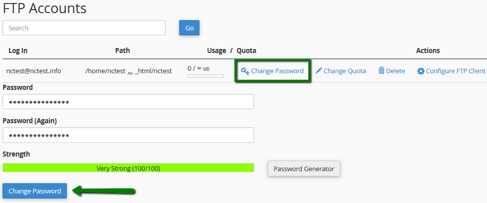Submit with the blue Change Password button
Screen dimensions: 487x203
tap(34, 191)
